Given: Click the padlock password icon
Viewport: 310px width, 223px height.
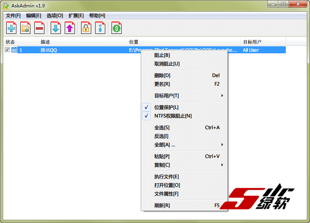Looking at the screenshot, I should (86, 28).
